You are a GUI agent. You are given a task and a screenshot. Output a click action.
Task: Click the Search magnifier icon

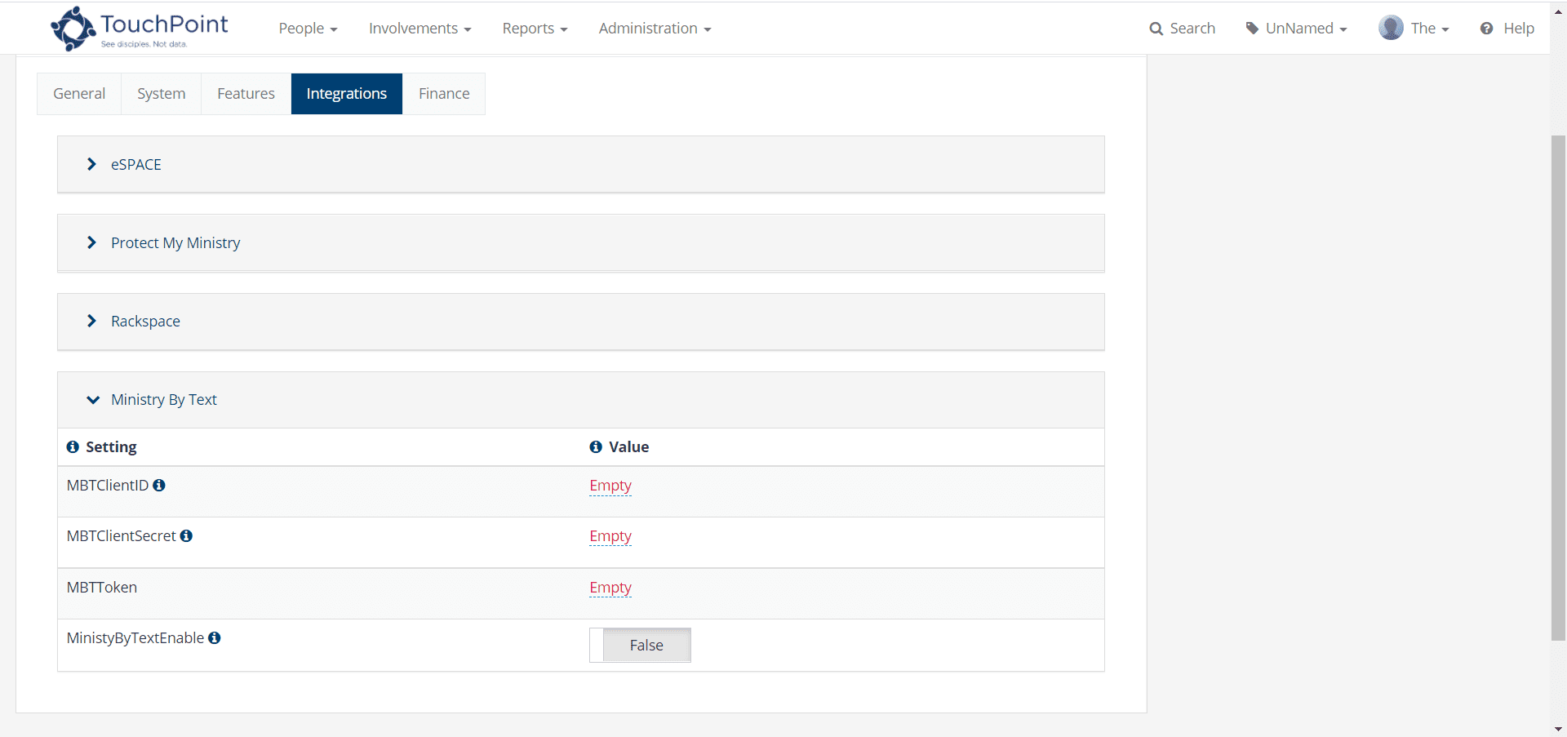coord(1156,29)
